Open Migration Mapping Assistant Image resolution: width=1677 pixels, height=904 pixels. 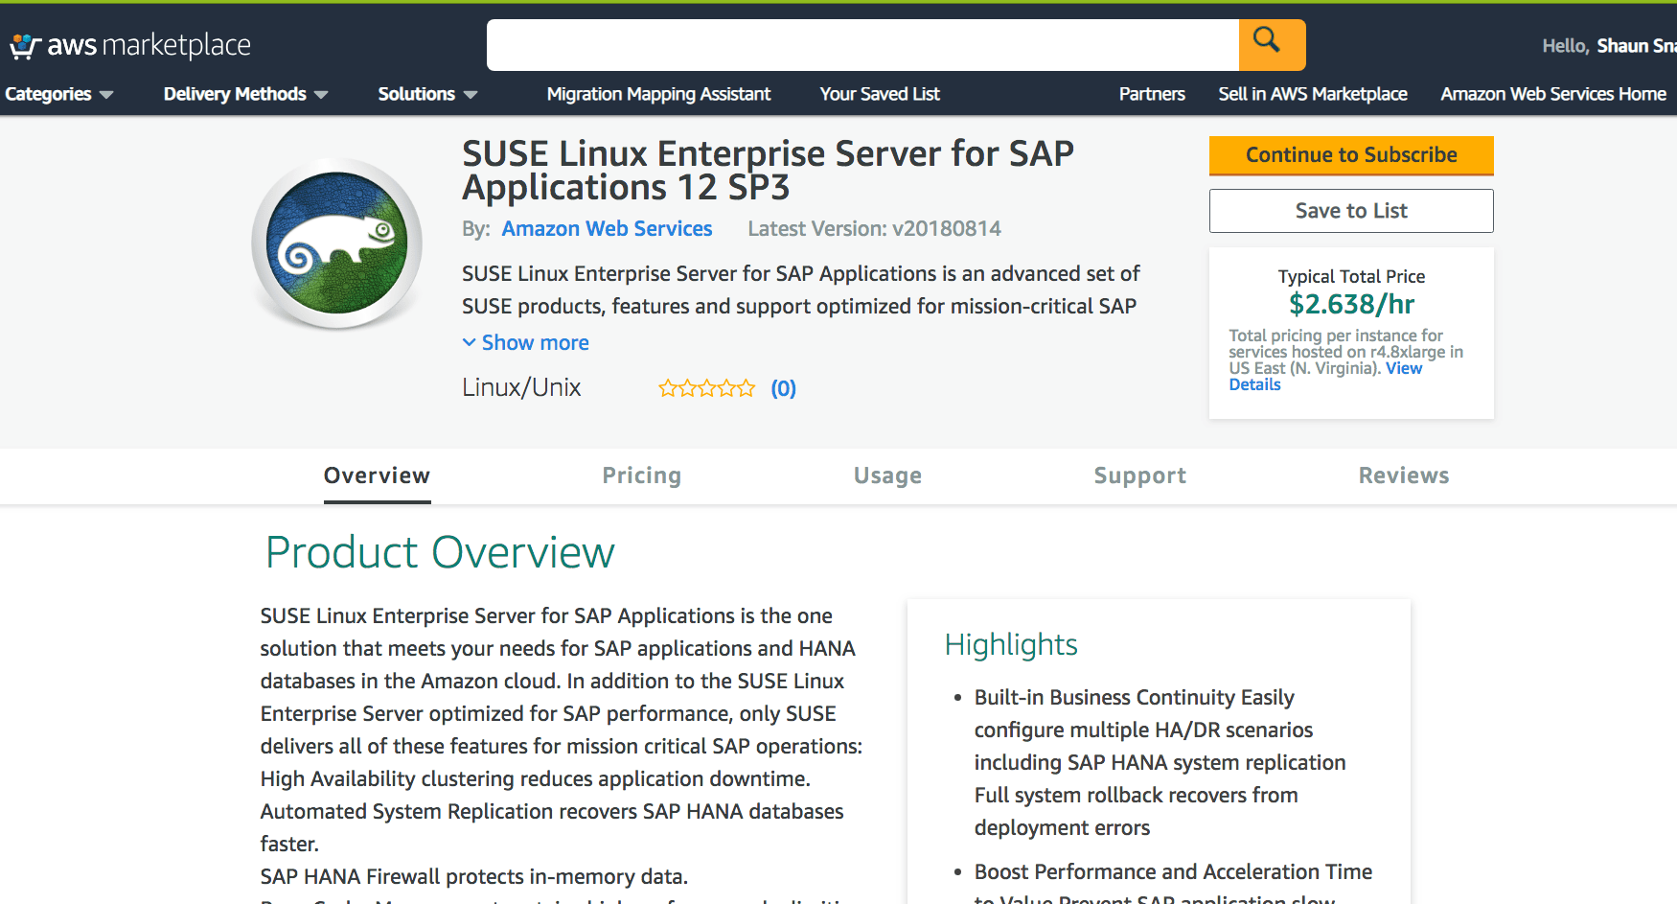click(x=658, y=94)
